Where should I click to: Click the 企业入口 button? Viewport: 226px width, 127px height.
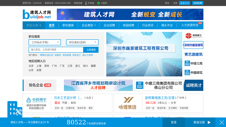[185, 3]
